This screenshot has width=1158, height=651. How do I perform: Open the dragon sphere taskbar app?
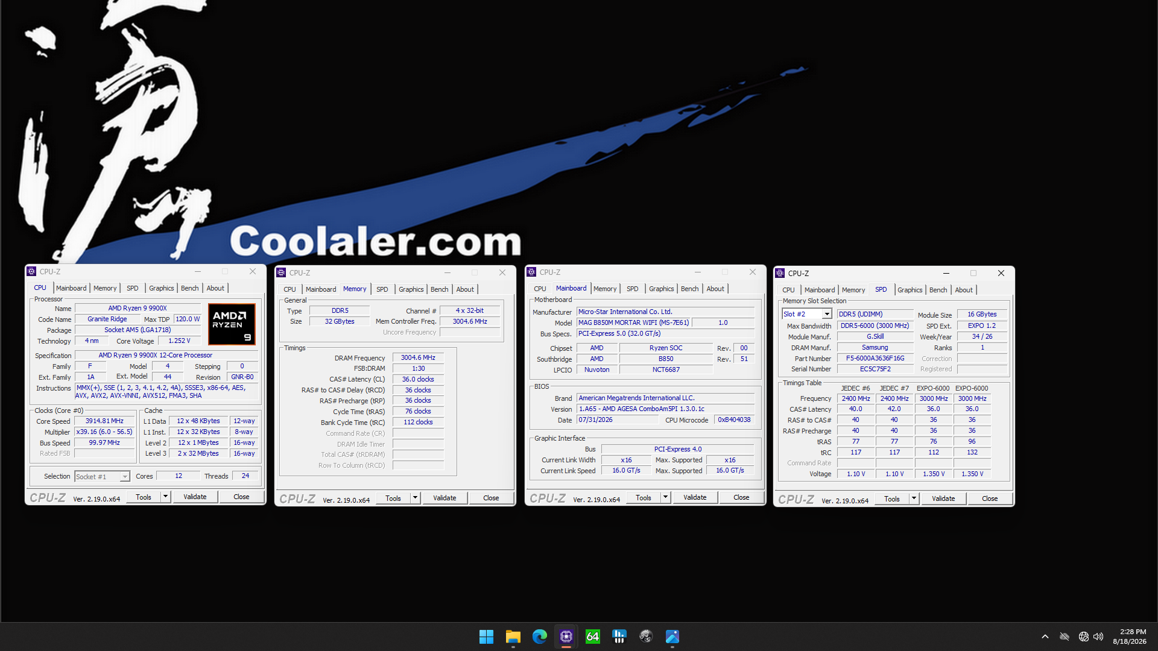[x=645, y=637]
